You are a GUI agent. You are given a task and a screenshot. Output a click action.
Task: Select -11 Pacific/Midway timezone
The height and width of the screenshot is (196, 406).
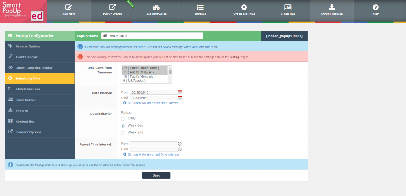point(144,72)
